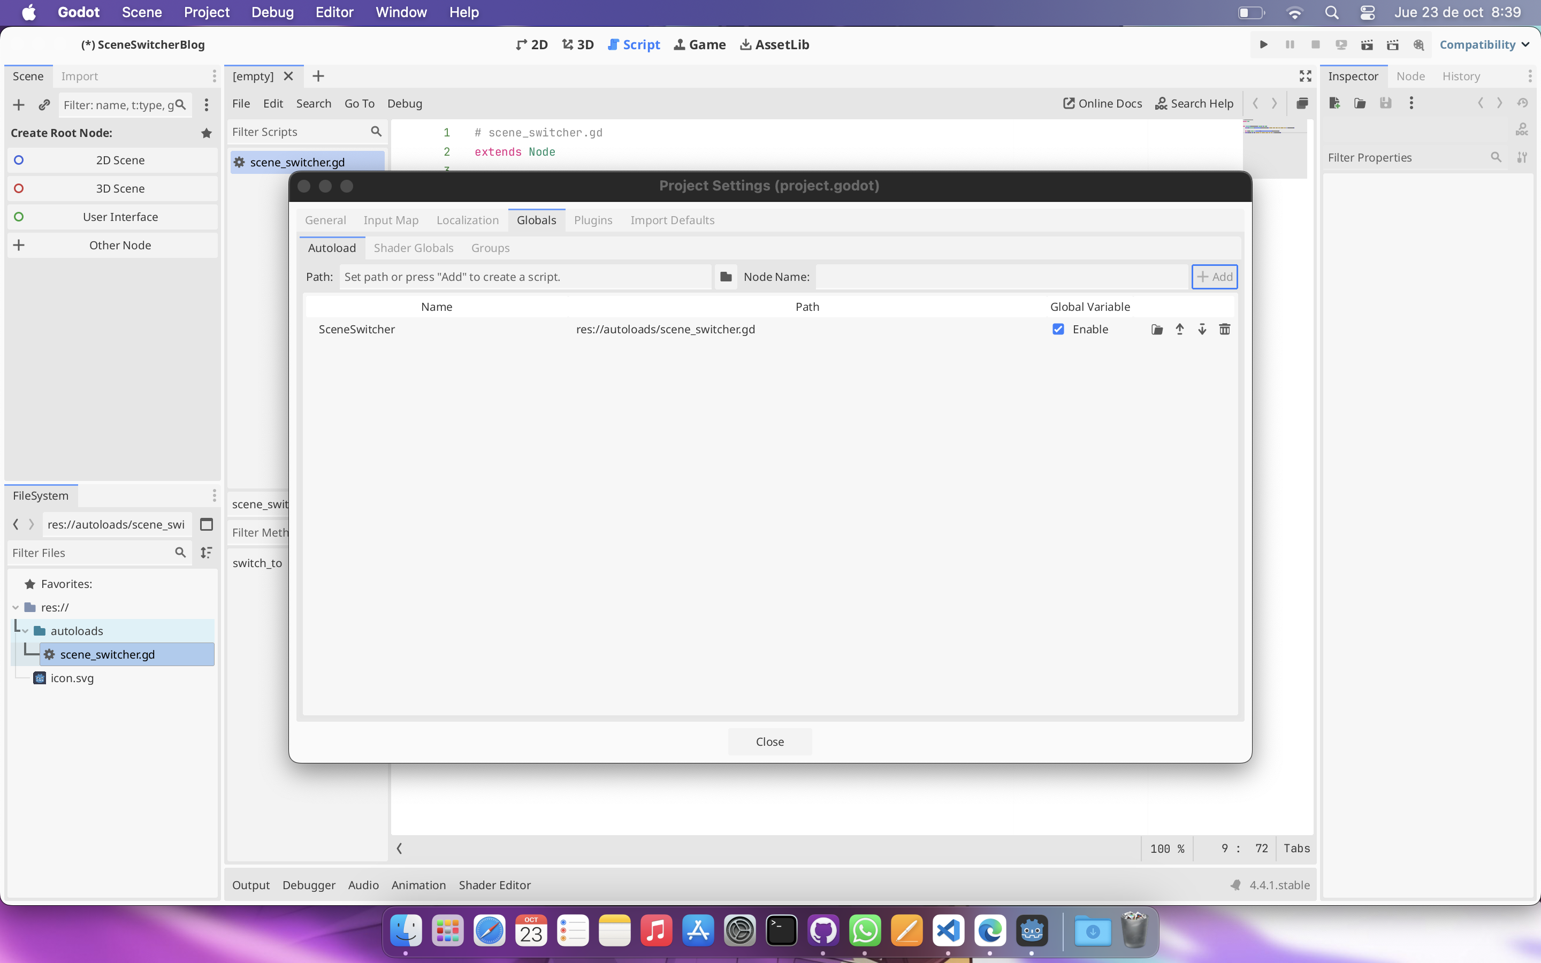Instantiate a child scene with the link icon
1541x963 pixels.
coord(44,105)
